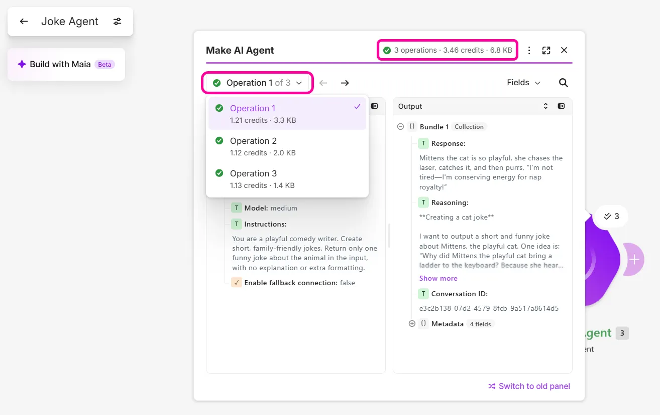
Task: Collapse the Bundle 1 collection
Action: [x=401, y=127]
